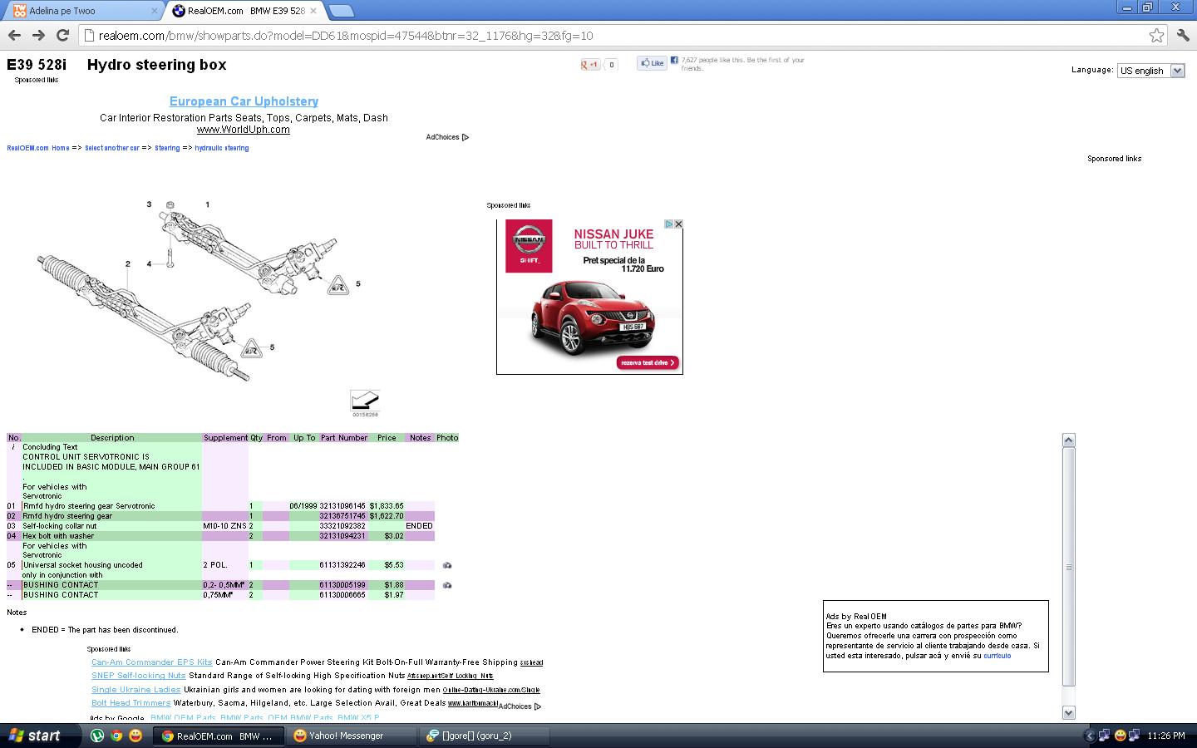
Task: Go back with the browser back arrow
Action: (14, 35)
